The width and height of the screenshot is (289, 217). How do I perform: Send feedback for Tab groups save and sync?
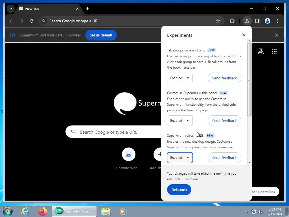pyautogui.click(x=224, y=78)
